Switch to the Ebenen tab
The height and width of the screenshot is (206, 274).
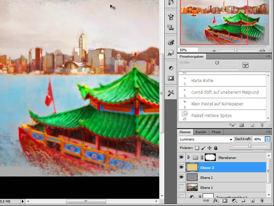click(x=185, y=132)
